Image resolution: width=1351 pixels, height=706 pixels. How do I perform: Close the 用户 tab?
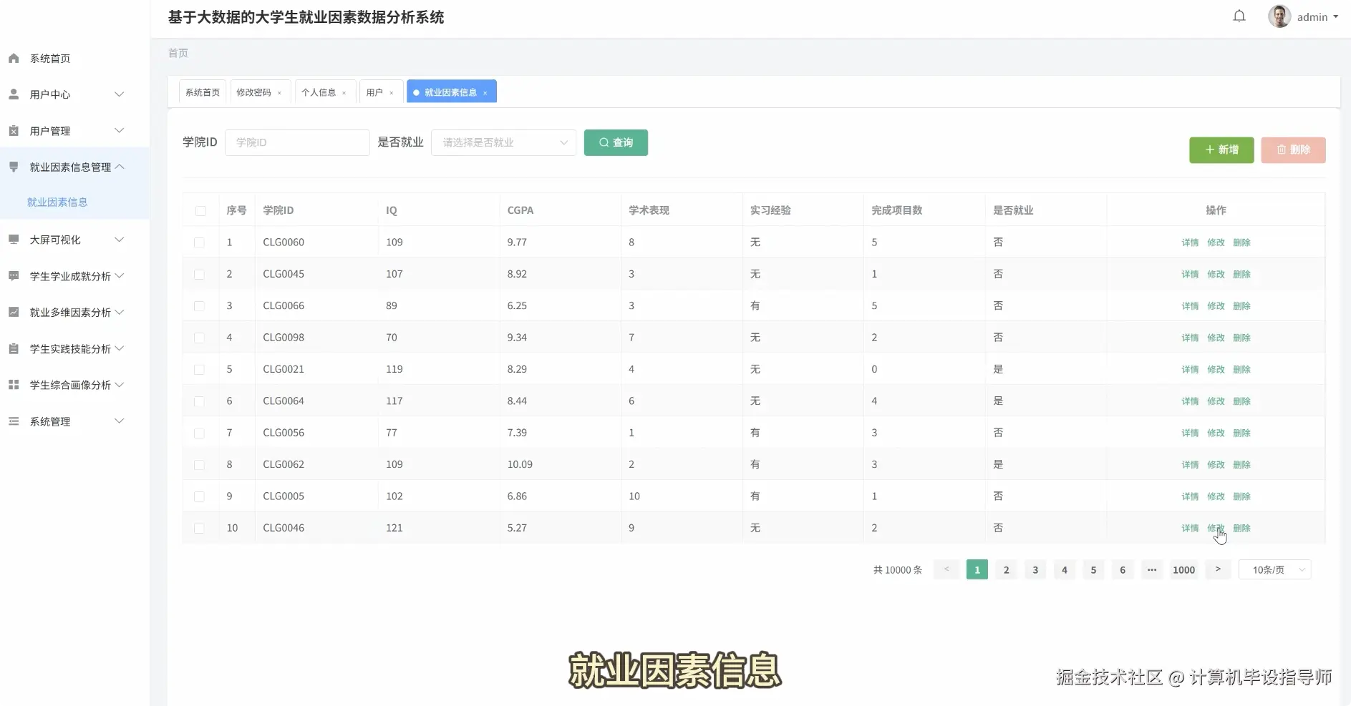(391, 92)
